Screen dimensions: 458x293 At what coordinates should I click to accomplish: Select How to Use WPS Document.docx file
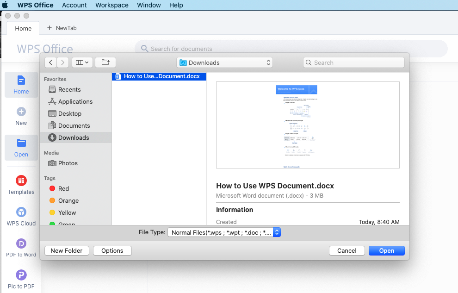[x=159, y=76]
